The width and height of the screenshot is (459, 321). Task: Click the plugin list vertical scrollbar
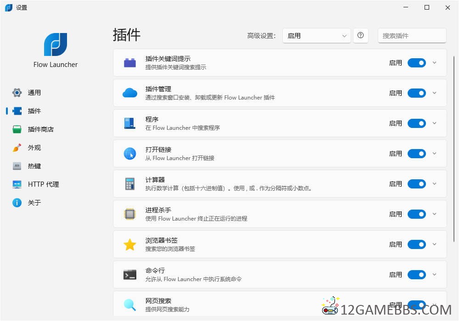coord(454,149)
